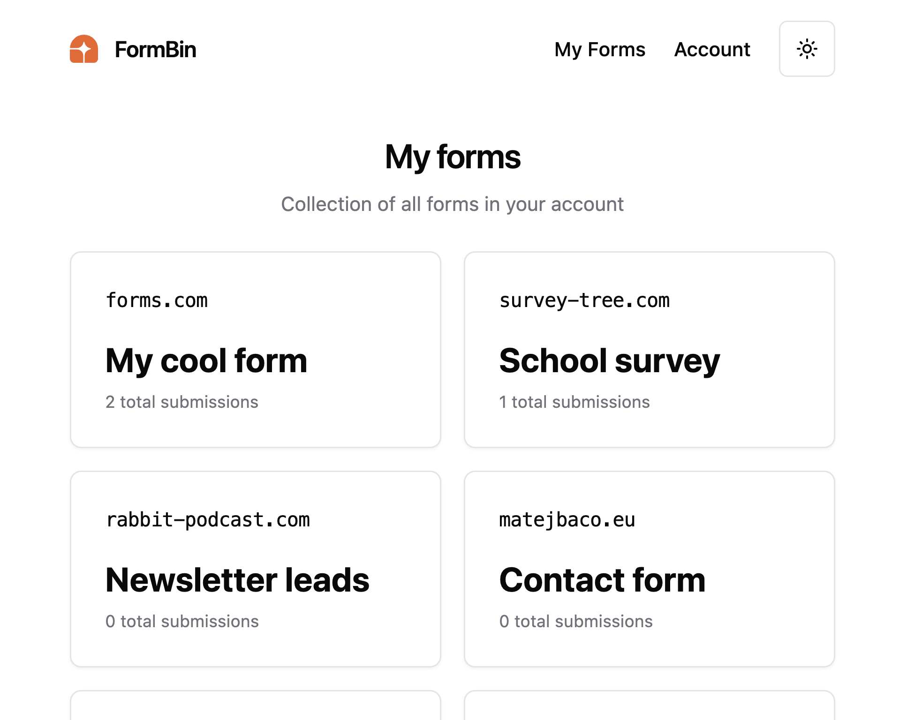This screenshot has height=720, width=907.
Task: Open the partially visible bottom-right form card
Action: (x=650, y=705)
